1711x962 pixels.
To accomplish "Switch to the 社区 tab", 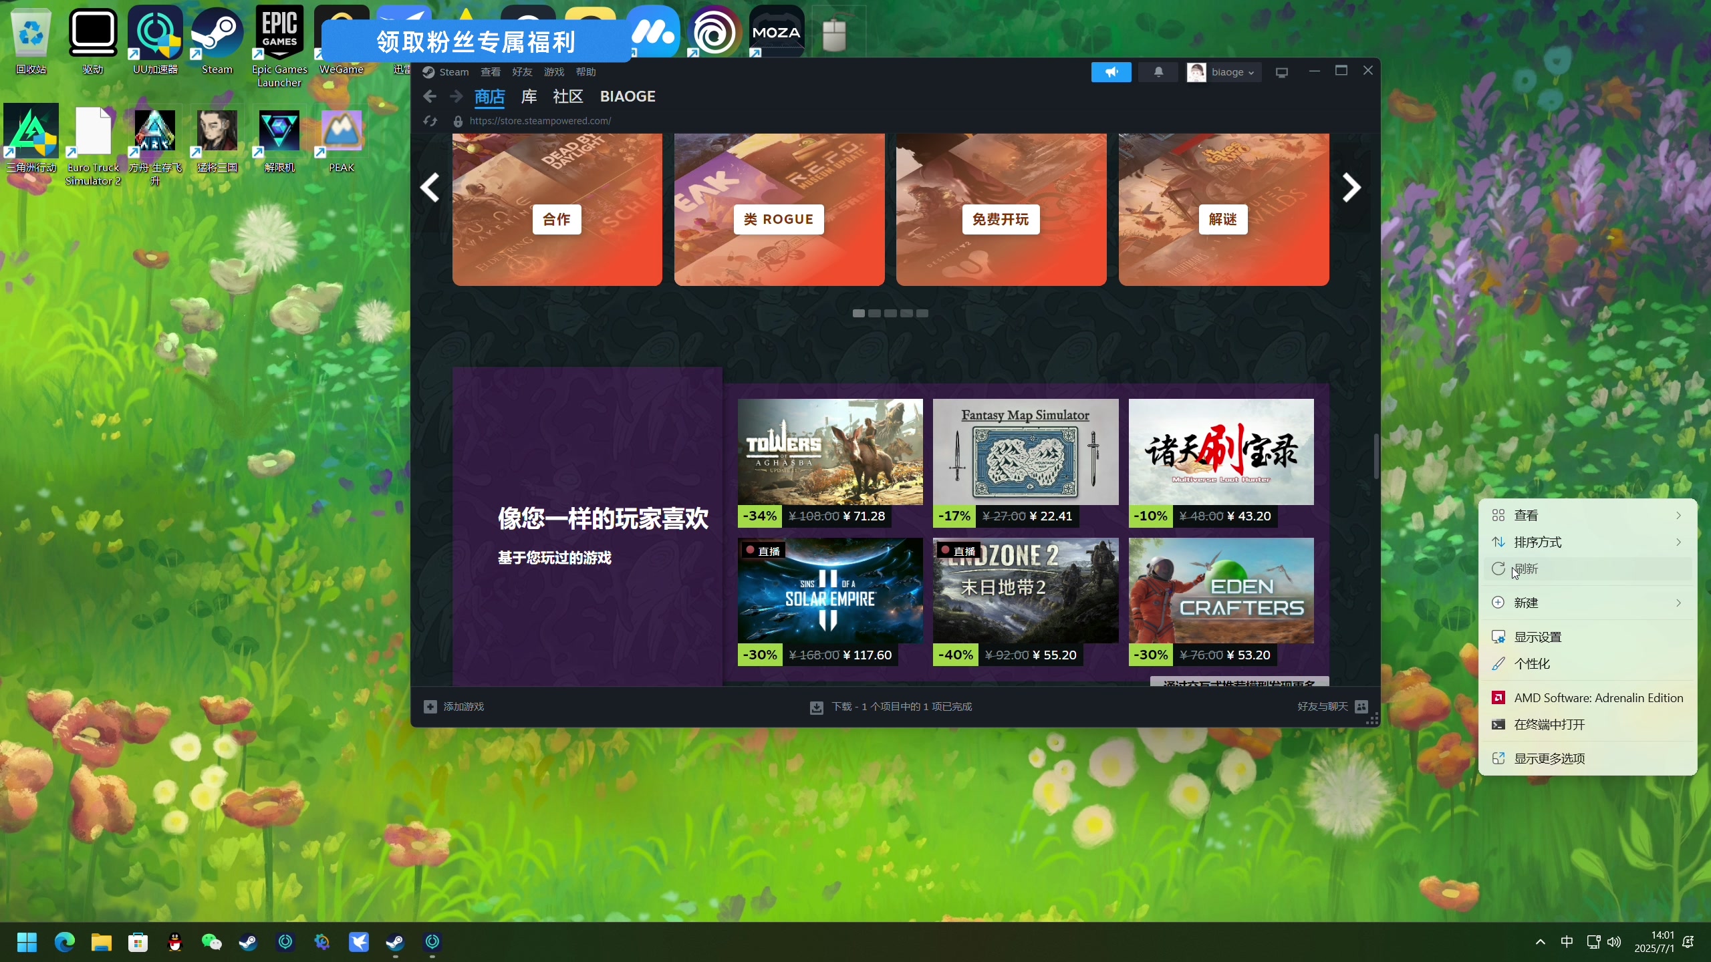I will pyautogui.click(x=568, y=97).
